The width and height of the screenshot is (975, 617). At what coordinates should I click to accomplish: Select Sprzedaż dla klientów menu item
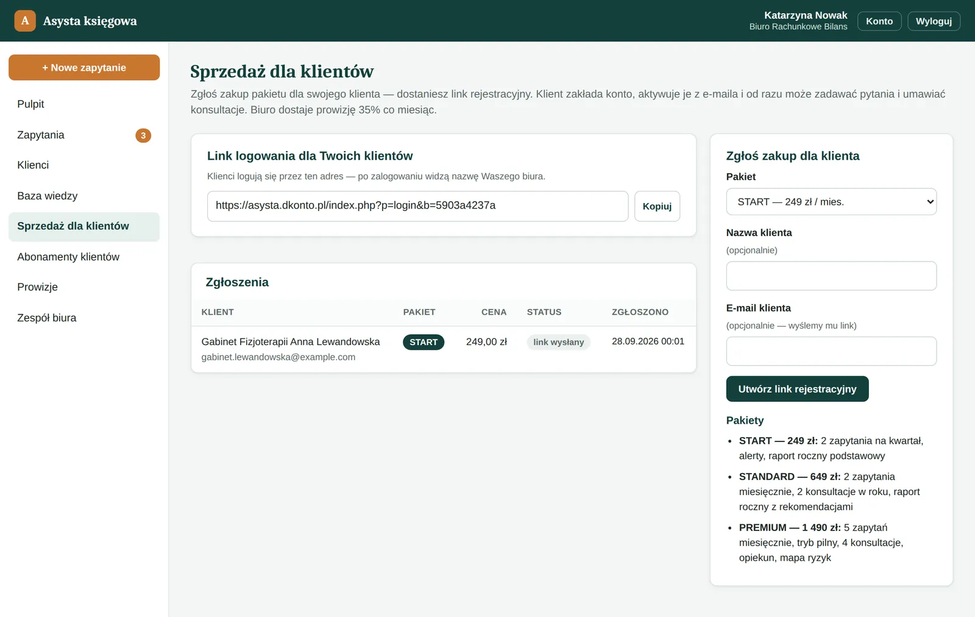point(84,226)
